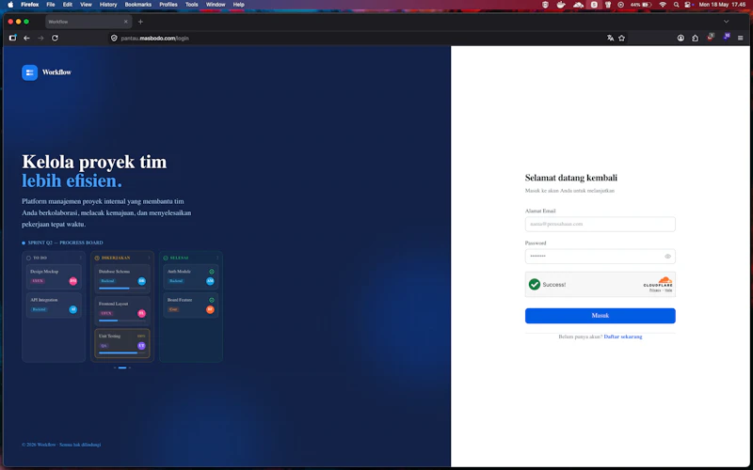
Task: Open site security shield info
Action: [114, 38]
